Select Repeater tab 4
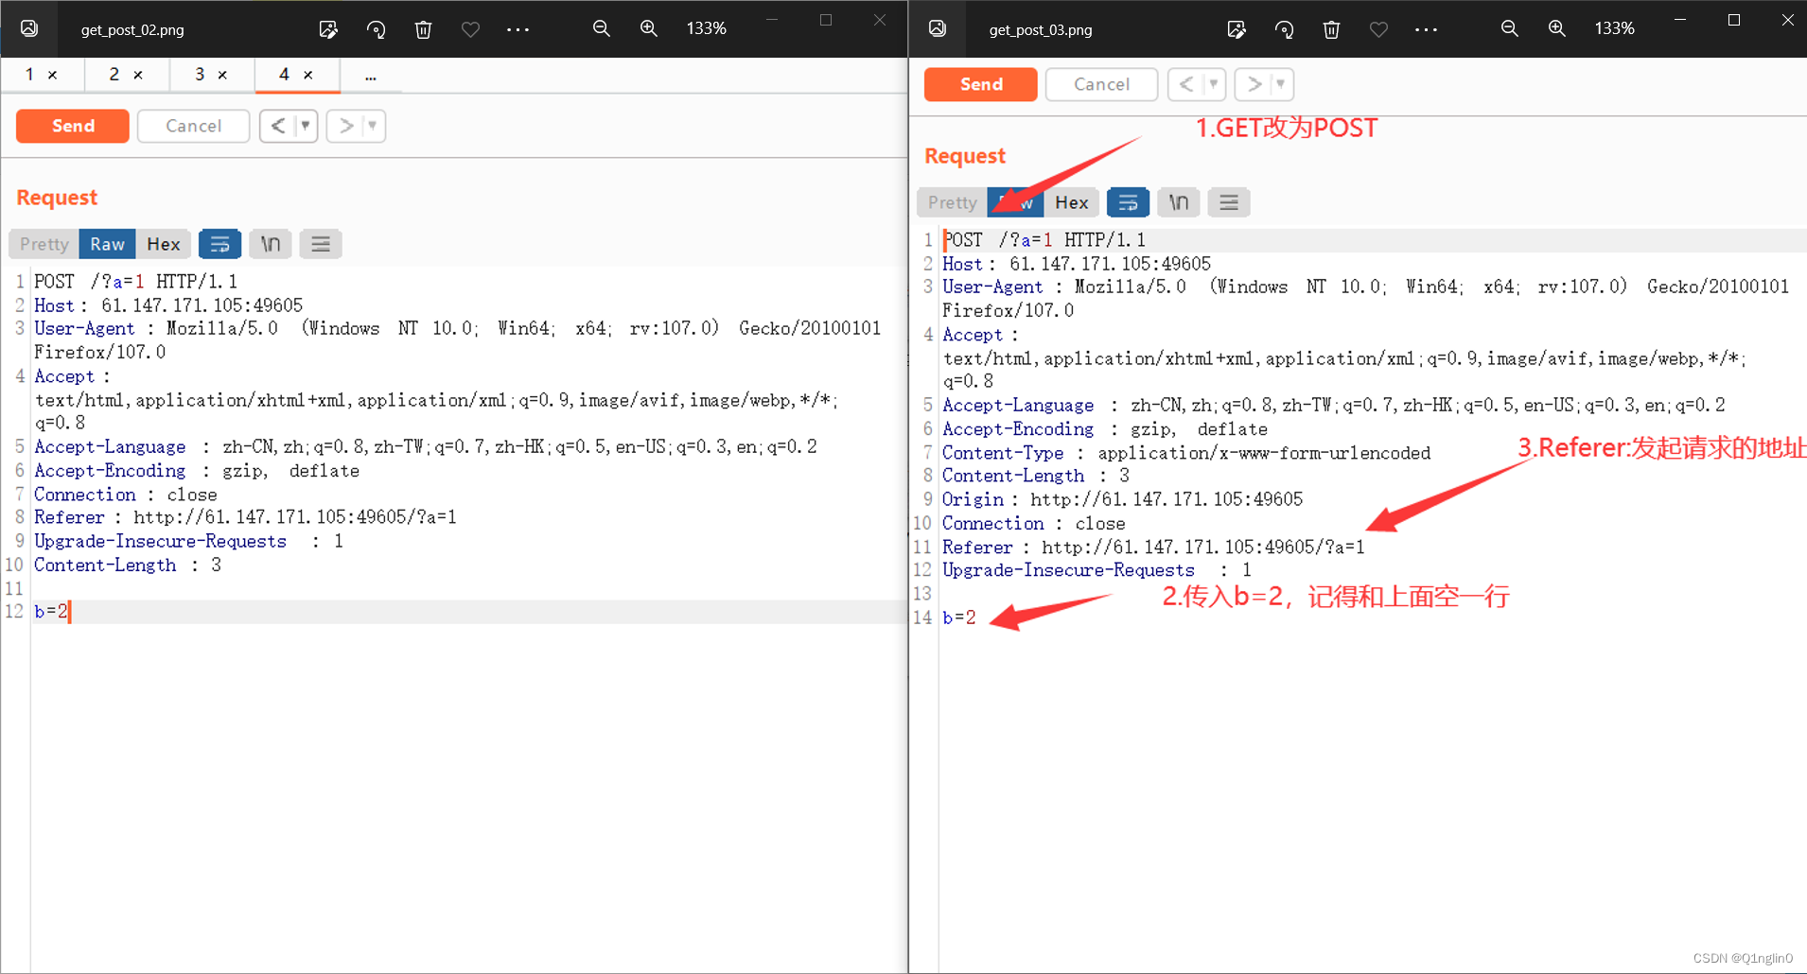The image size is (1807, 974). coord(284,74)
